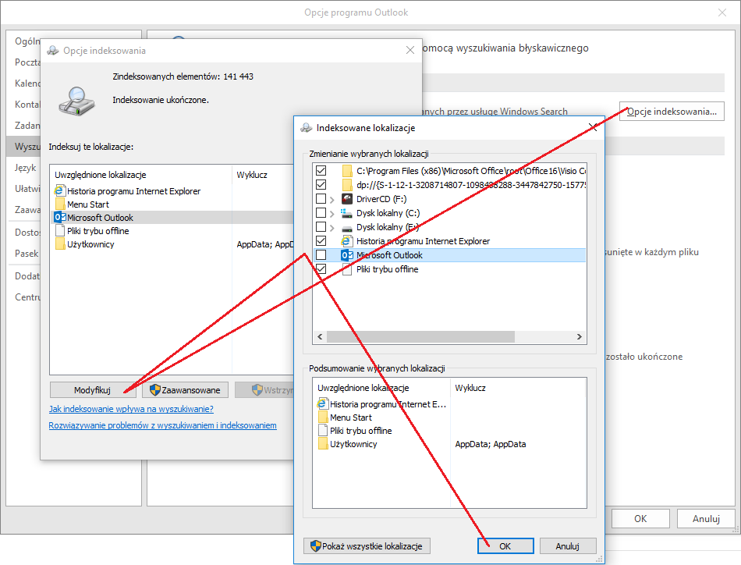Uncheck Historia programu Internet Explorer checkbox
The height and width of the screenshot is (565, 741).
(x=321, y=241)
